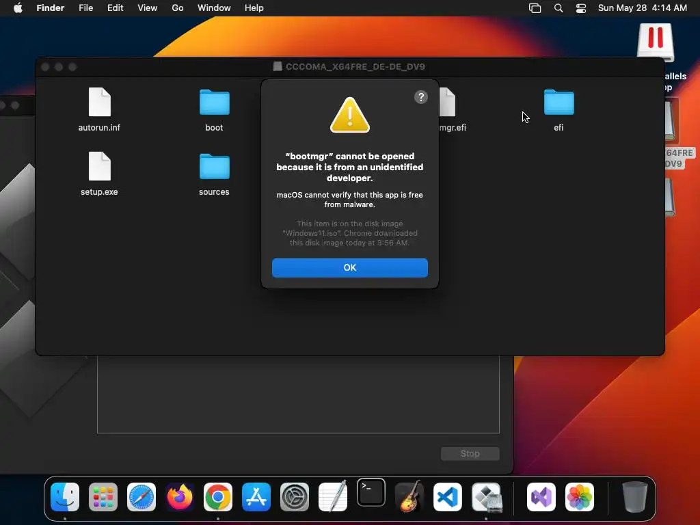This screenshot has height=525, width=700.
Task: Select the autorun.inf file
Action: tap(99, 109)
